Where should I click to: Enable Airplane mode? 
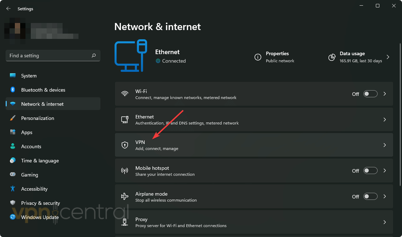pyautogui.click(x=370, y=196)
